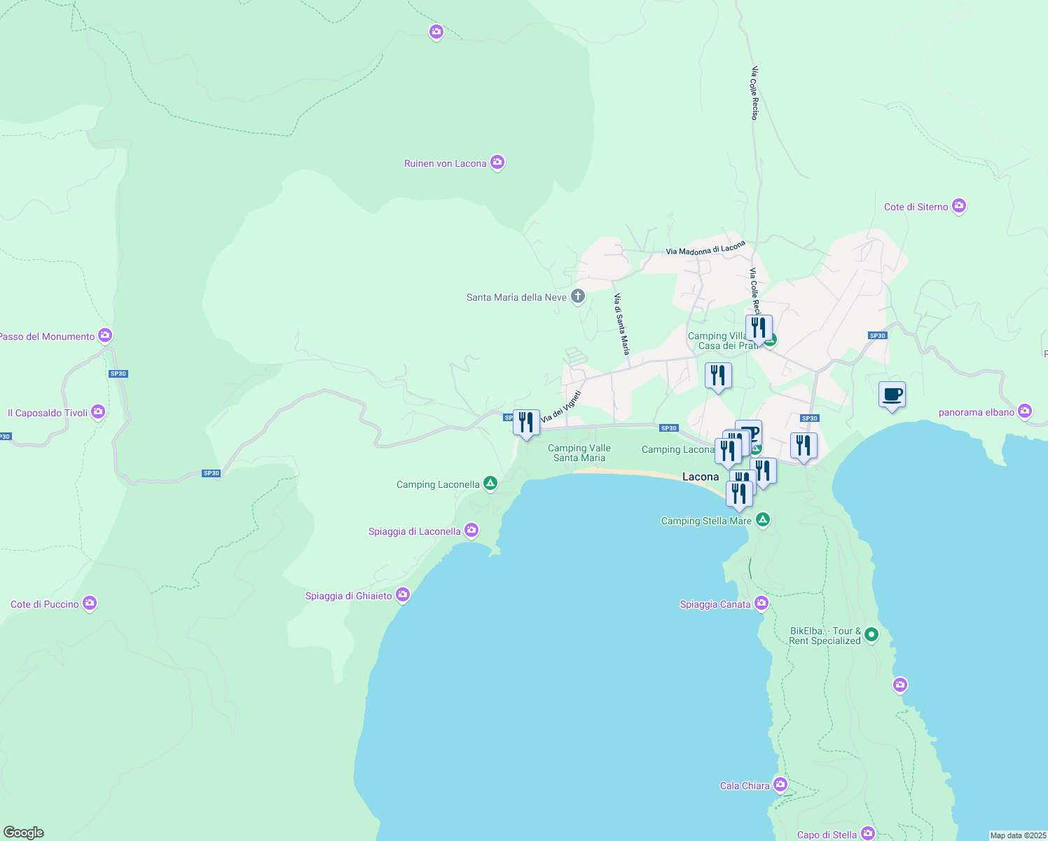Click the Via Madonna di Lacona street name

[705, 248]
